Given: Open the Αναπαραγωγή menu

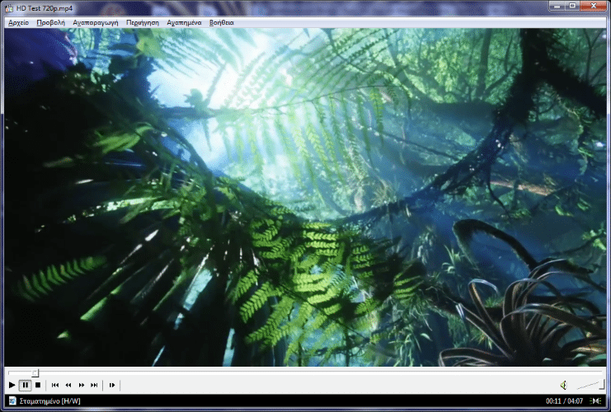Looking at the screenshot, I should tap(96, 22).
